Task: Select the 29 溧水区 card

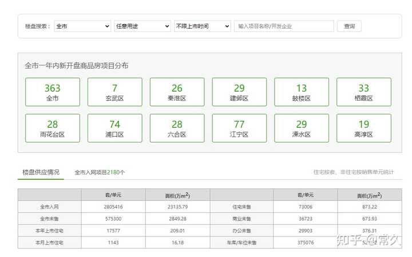Action: click(x=302, y=128)
